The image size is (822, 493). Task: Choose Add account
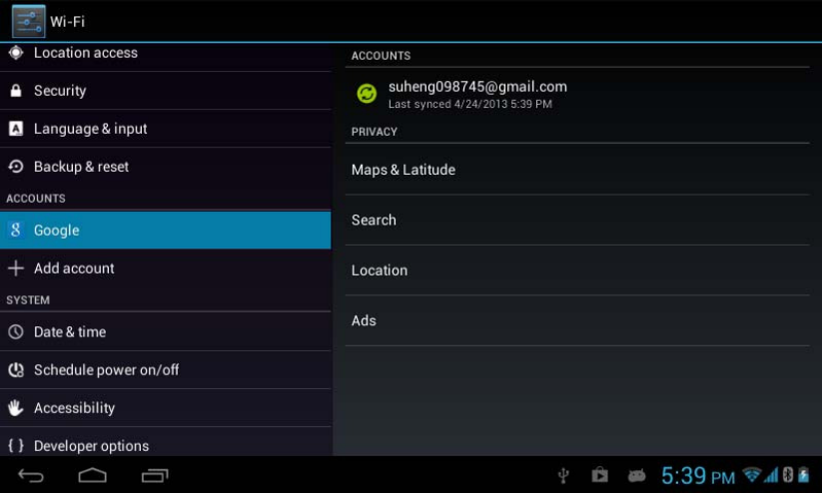(166, 268)
